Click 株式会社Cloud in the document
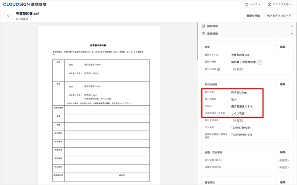297x185 pixels. 91,73
